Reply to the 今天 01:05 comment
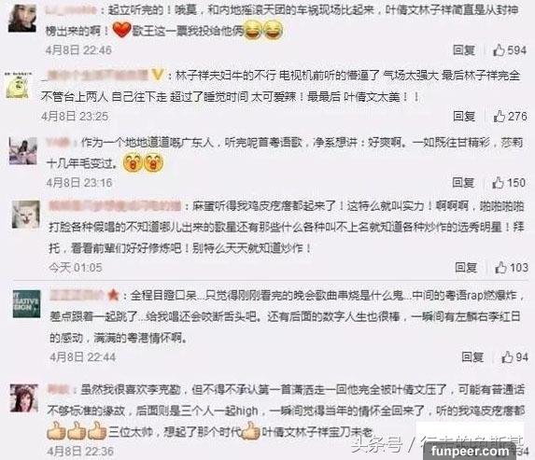Image resolution: width=535 pixels, height=460 pixels. pyautogui.click(x=466, y=268)
